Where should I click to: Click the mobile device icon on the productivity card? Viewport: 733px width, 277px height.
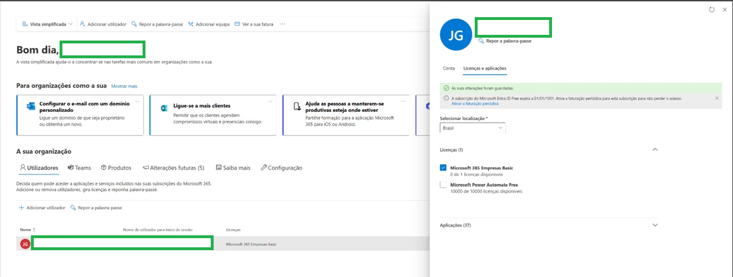(297, 107)
